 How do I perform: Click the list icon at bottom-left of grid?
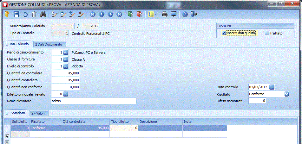pos(7,142)
